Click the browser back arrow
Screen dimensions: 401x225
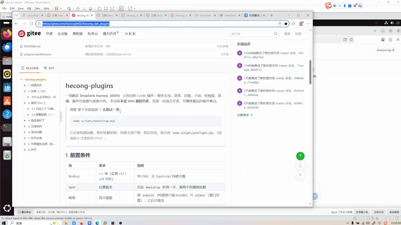click(x=16, y=23)
